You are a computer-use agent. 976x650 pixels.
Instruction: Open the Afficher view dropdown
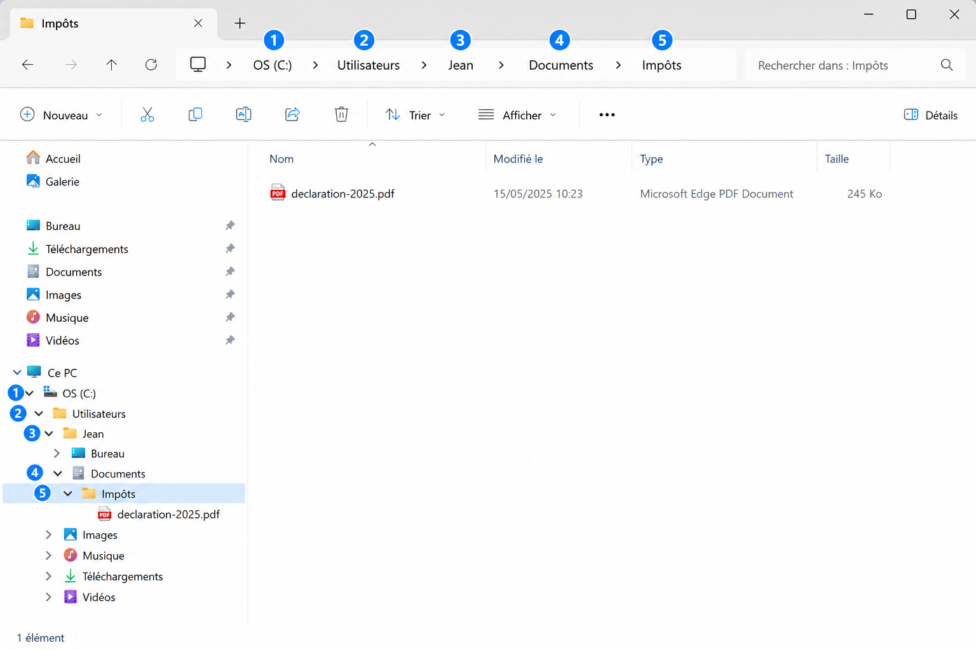517,115
